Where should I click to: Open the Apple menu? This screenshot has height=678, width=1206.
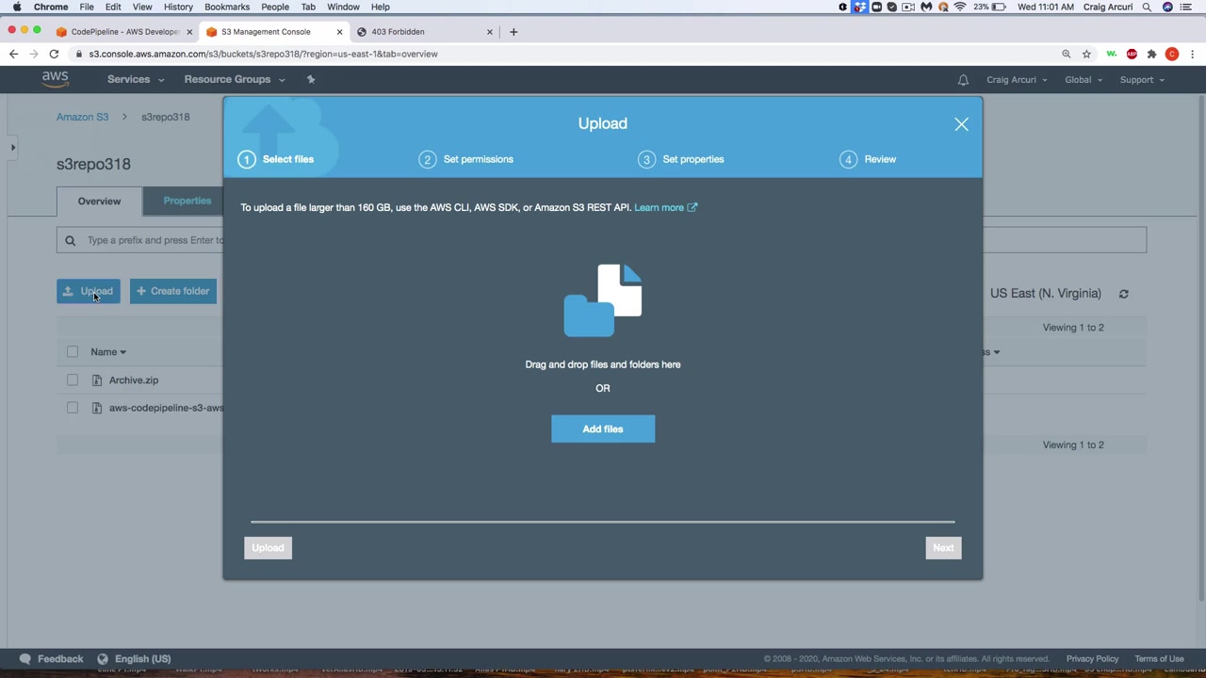click(17, 7)
